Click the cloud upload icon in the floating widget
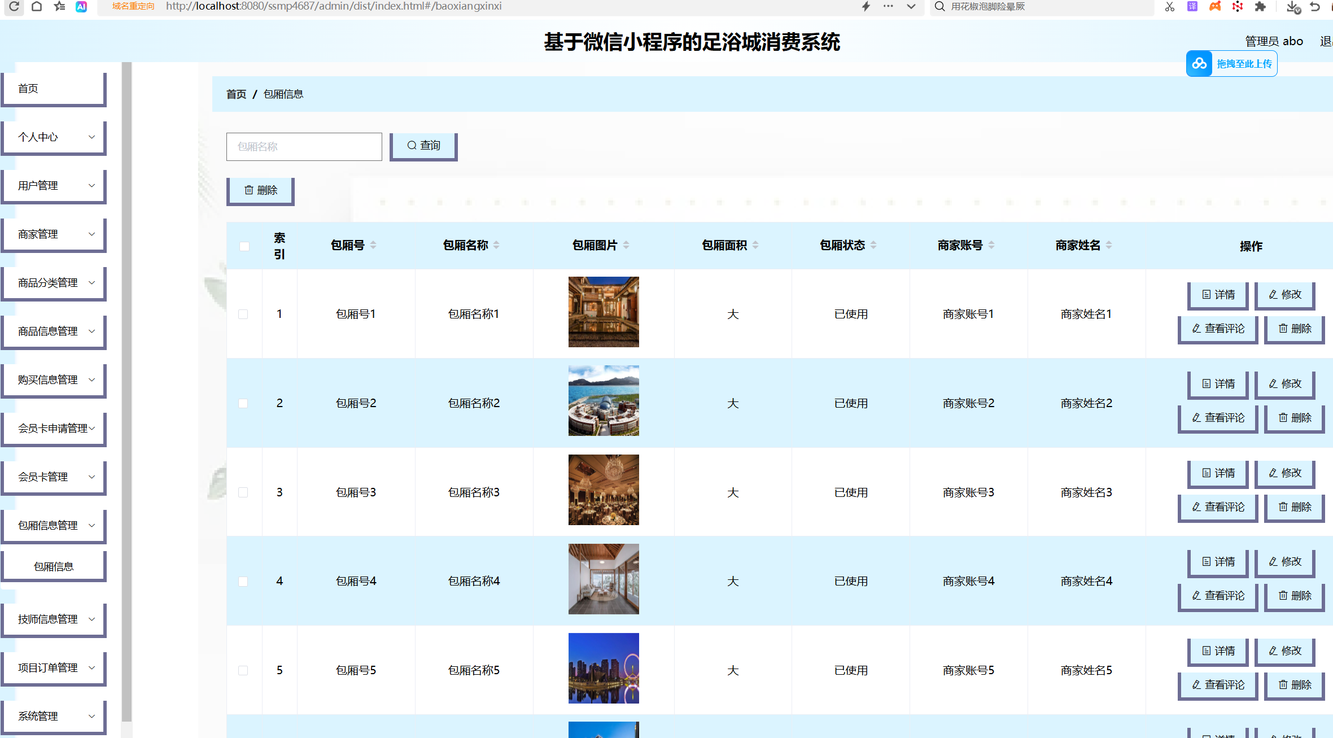The width and height of the screenshot is (1333, 738). click(x=1199, y=64)
